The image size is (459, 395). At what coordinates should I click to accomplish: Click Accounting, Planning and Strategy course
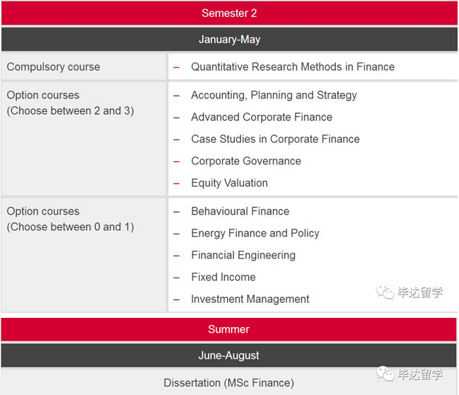pos(274,96)
